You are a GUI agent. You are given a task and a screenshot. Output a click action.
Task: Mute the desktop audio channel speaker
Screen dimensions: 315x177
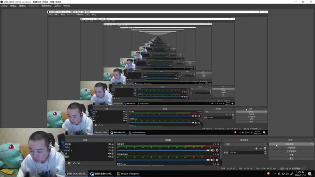[x=212, y=150]
